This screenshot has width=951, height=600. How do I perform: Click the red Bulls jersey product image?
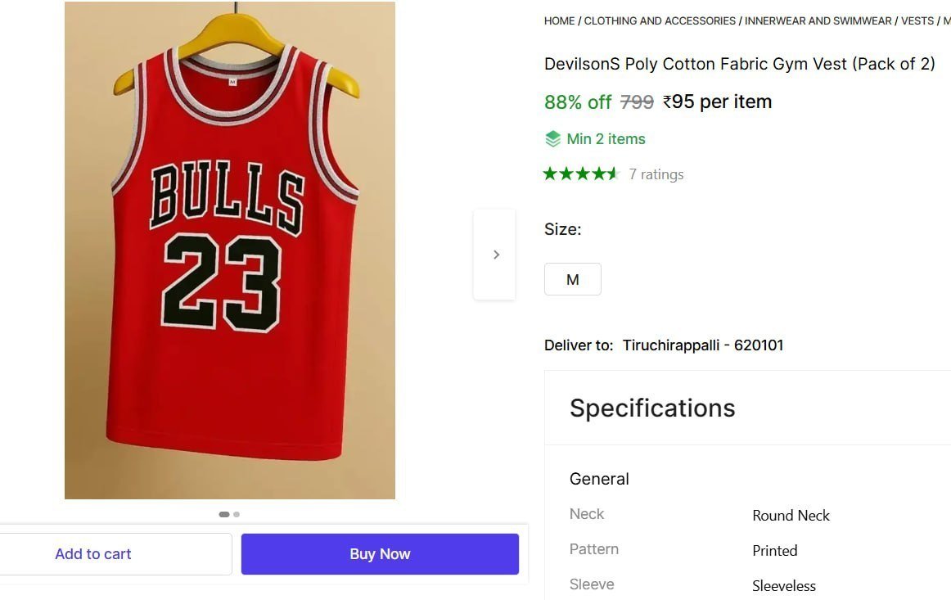230,250
